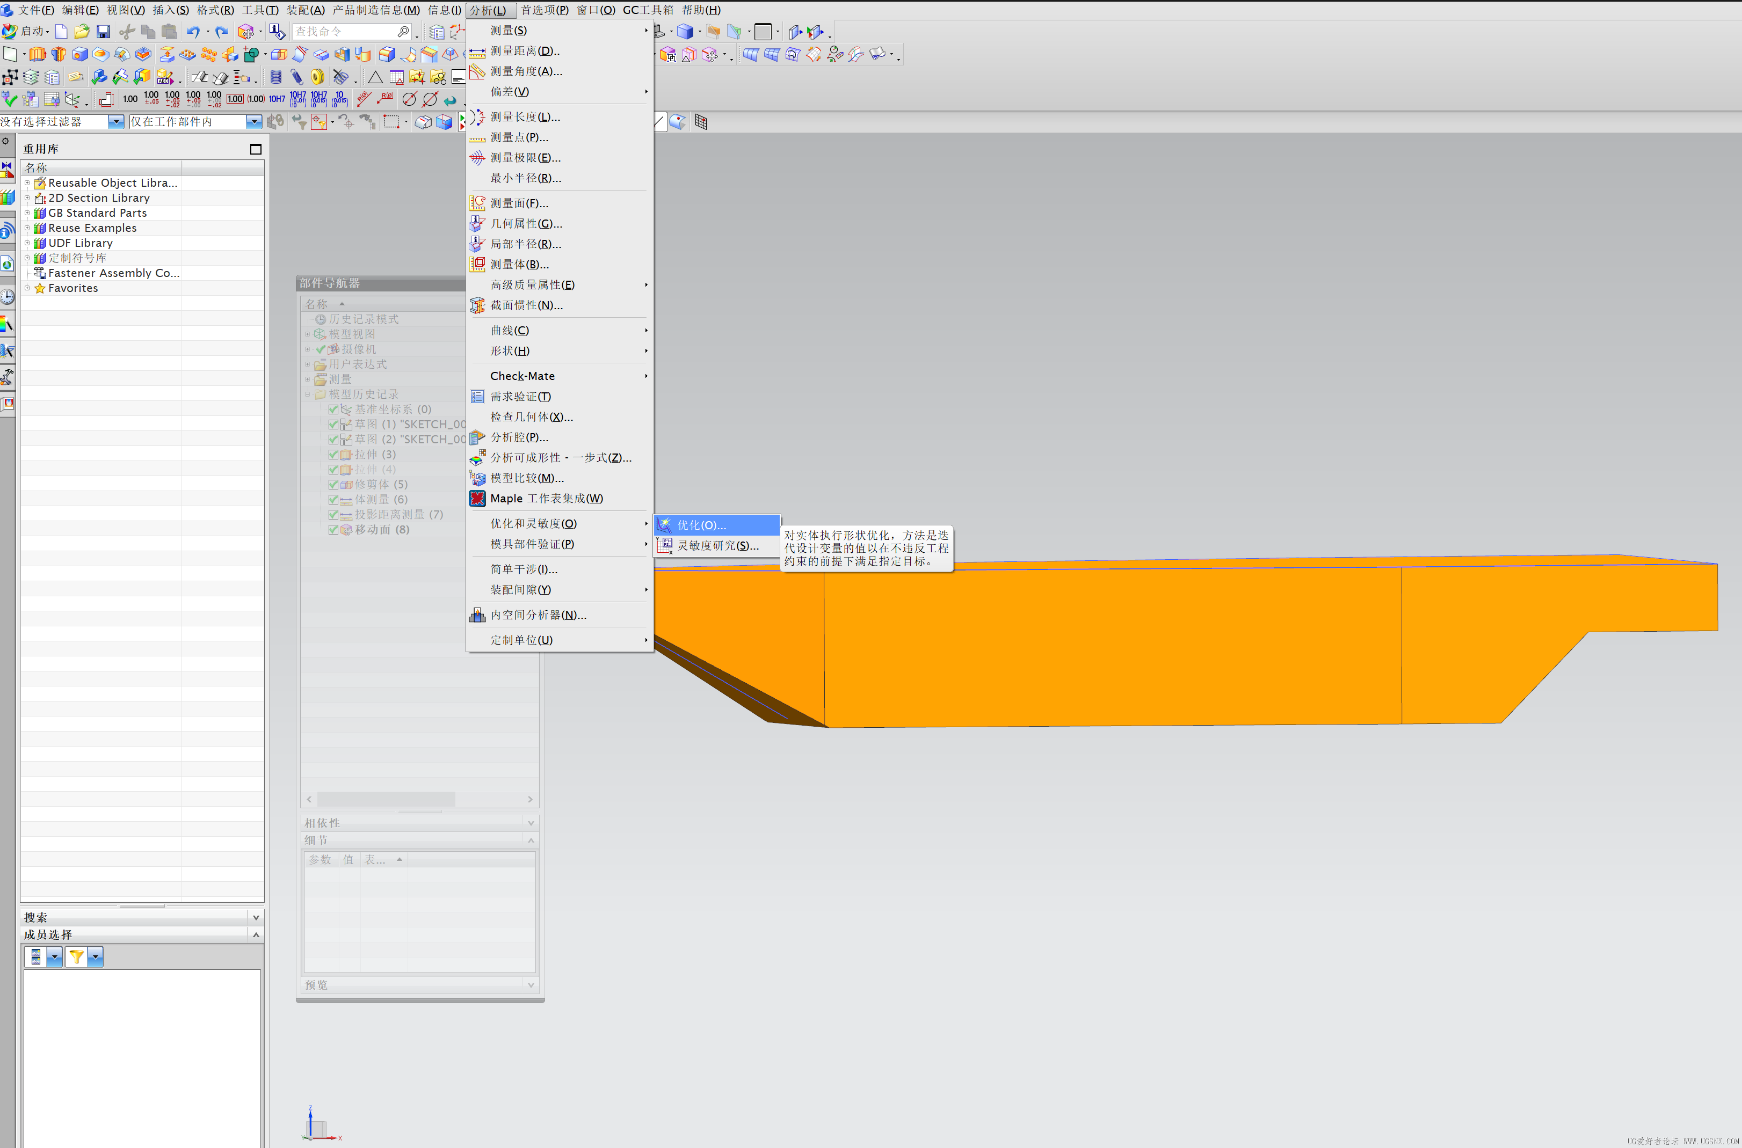Click the Extrude tool icon

38,54
